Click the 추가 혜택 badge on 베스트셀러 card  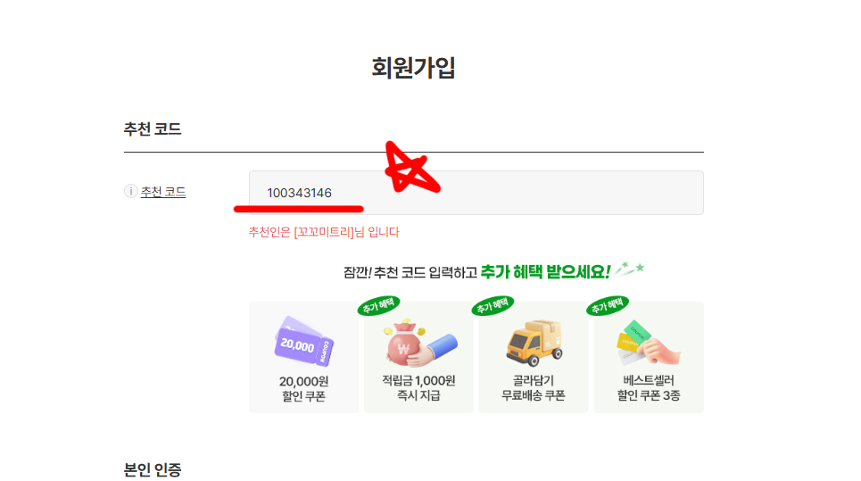point(608,305)
